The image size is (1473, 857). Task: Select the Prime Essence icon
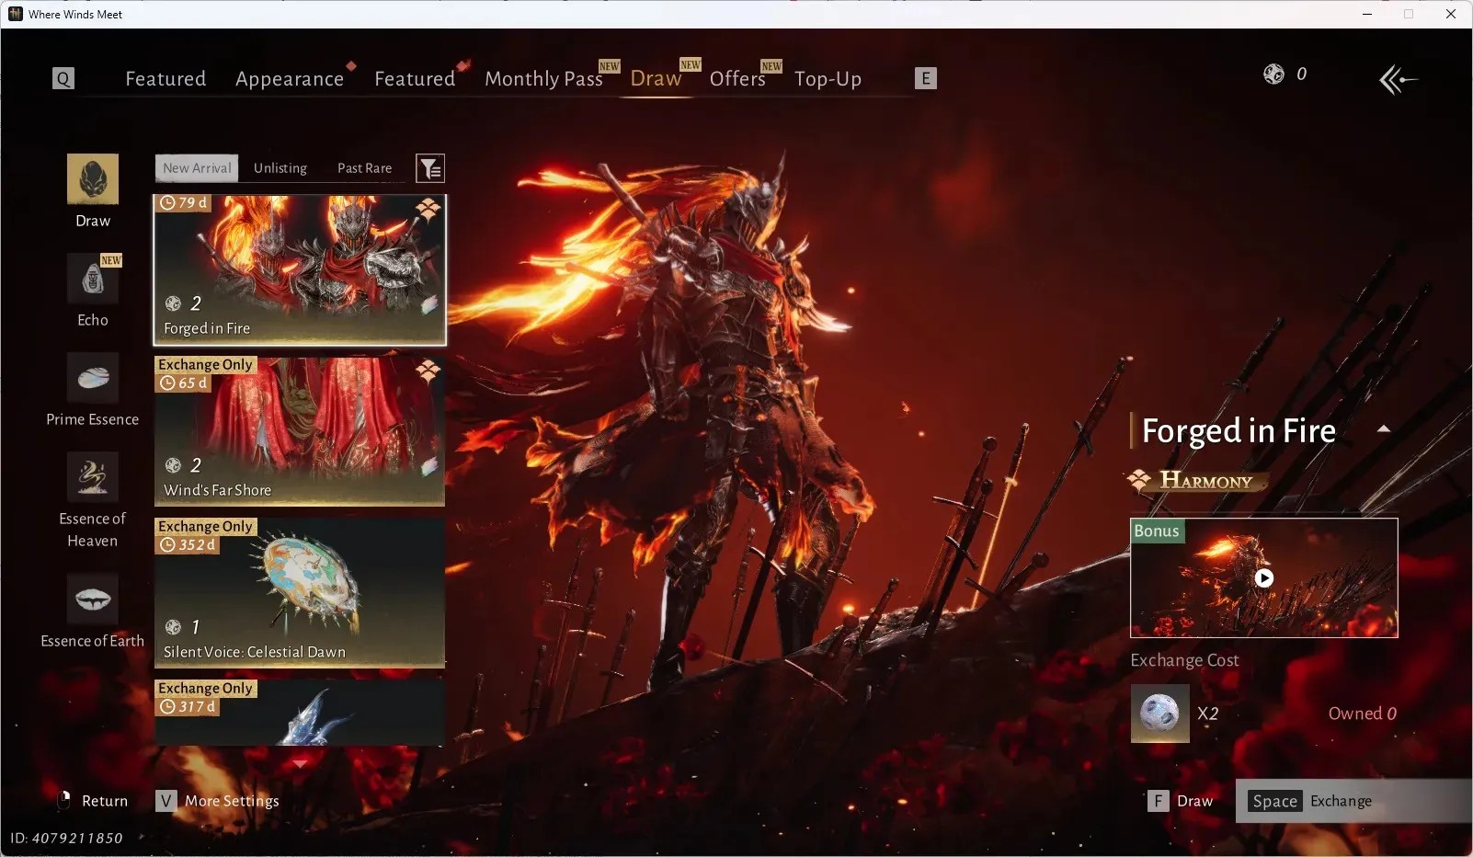[93, 378]
